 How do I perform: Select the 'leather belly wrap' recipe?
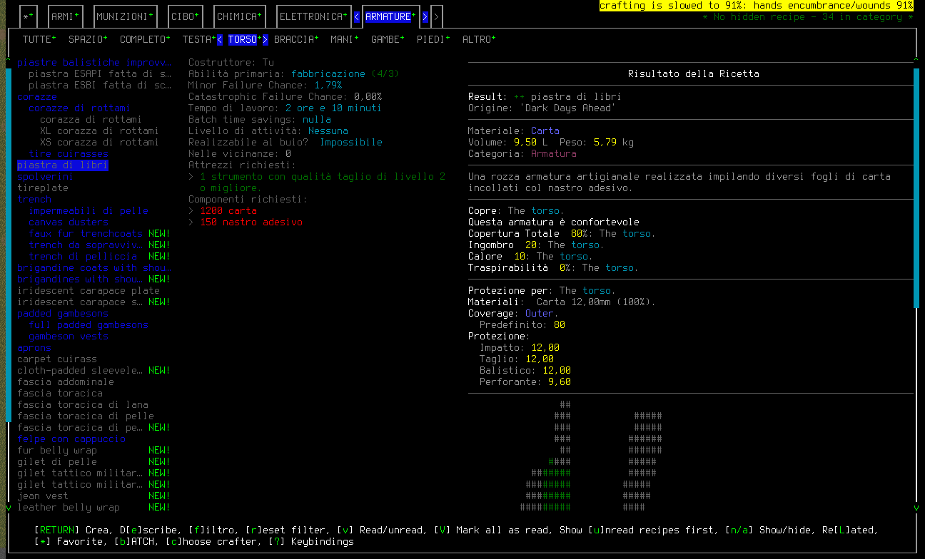click(69, 507)
